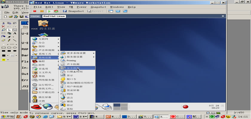
Task: Switch to the Home tab
Action: (35, 16)
